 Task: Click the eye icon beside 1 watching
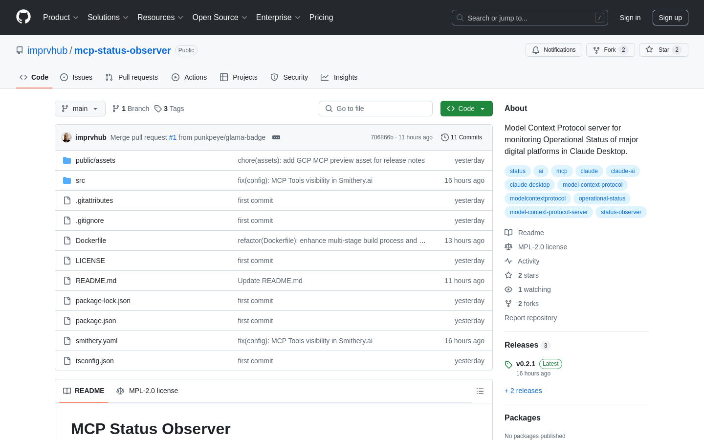(x=508, y=289)
